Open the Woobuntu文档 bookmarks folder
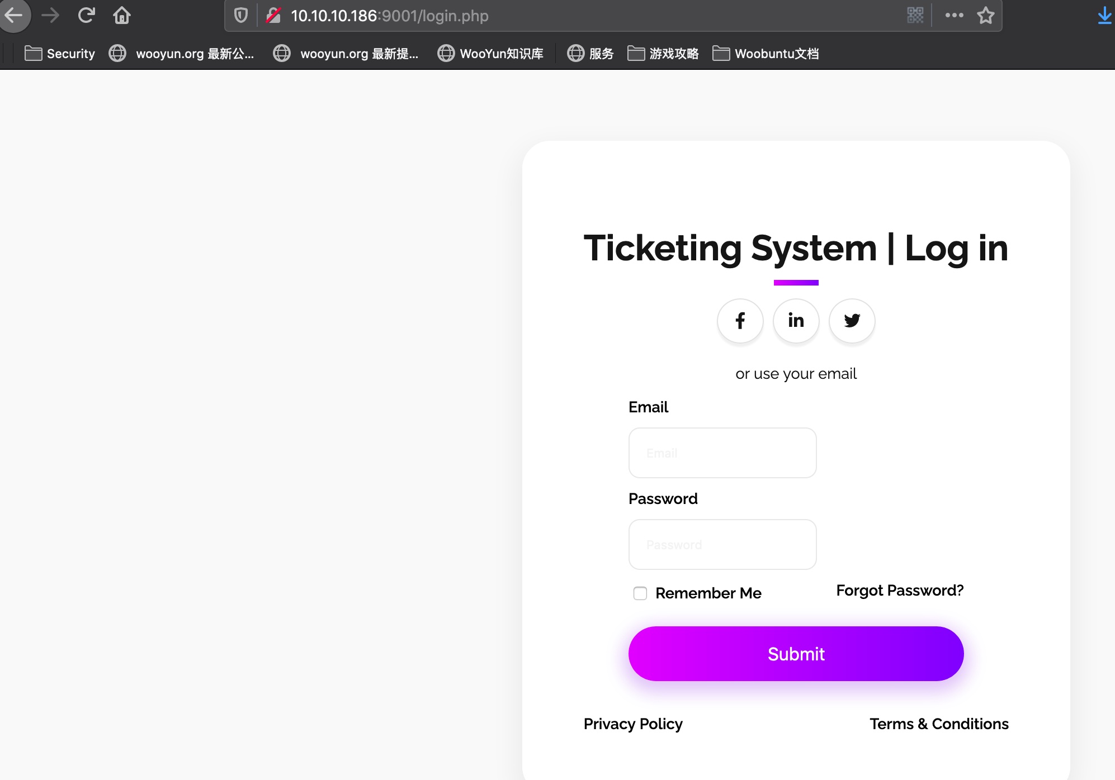 coord(766,54)
